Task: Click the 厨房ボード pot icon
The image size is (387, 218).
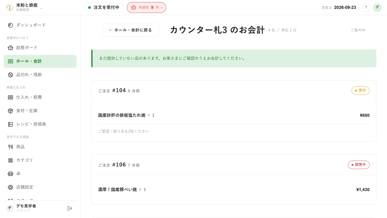Action: coord(10,48)
